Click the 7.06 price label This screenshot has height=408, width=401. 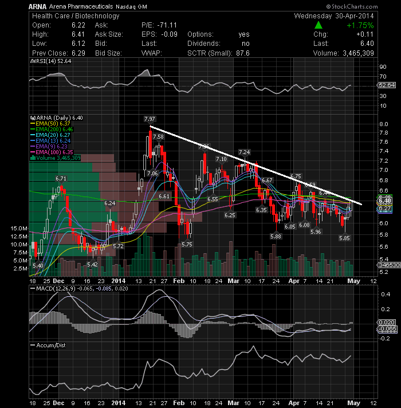click(152, 173)
